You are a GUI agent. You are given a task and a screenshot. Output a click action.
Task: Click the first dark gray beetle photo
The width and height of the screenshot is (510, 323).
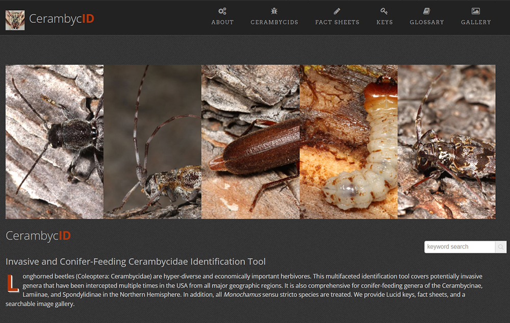point(55,142)
